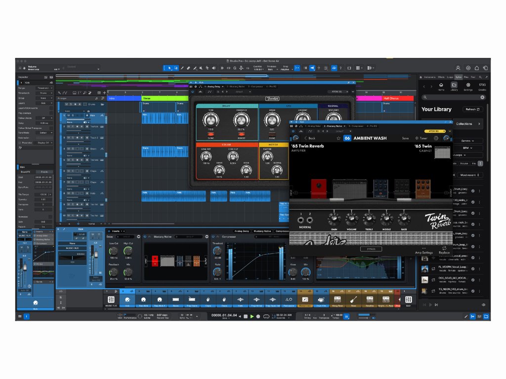Favorite the Ambient Wash preset star
The image size is (506, 379).
tap(338, 138)
